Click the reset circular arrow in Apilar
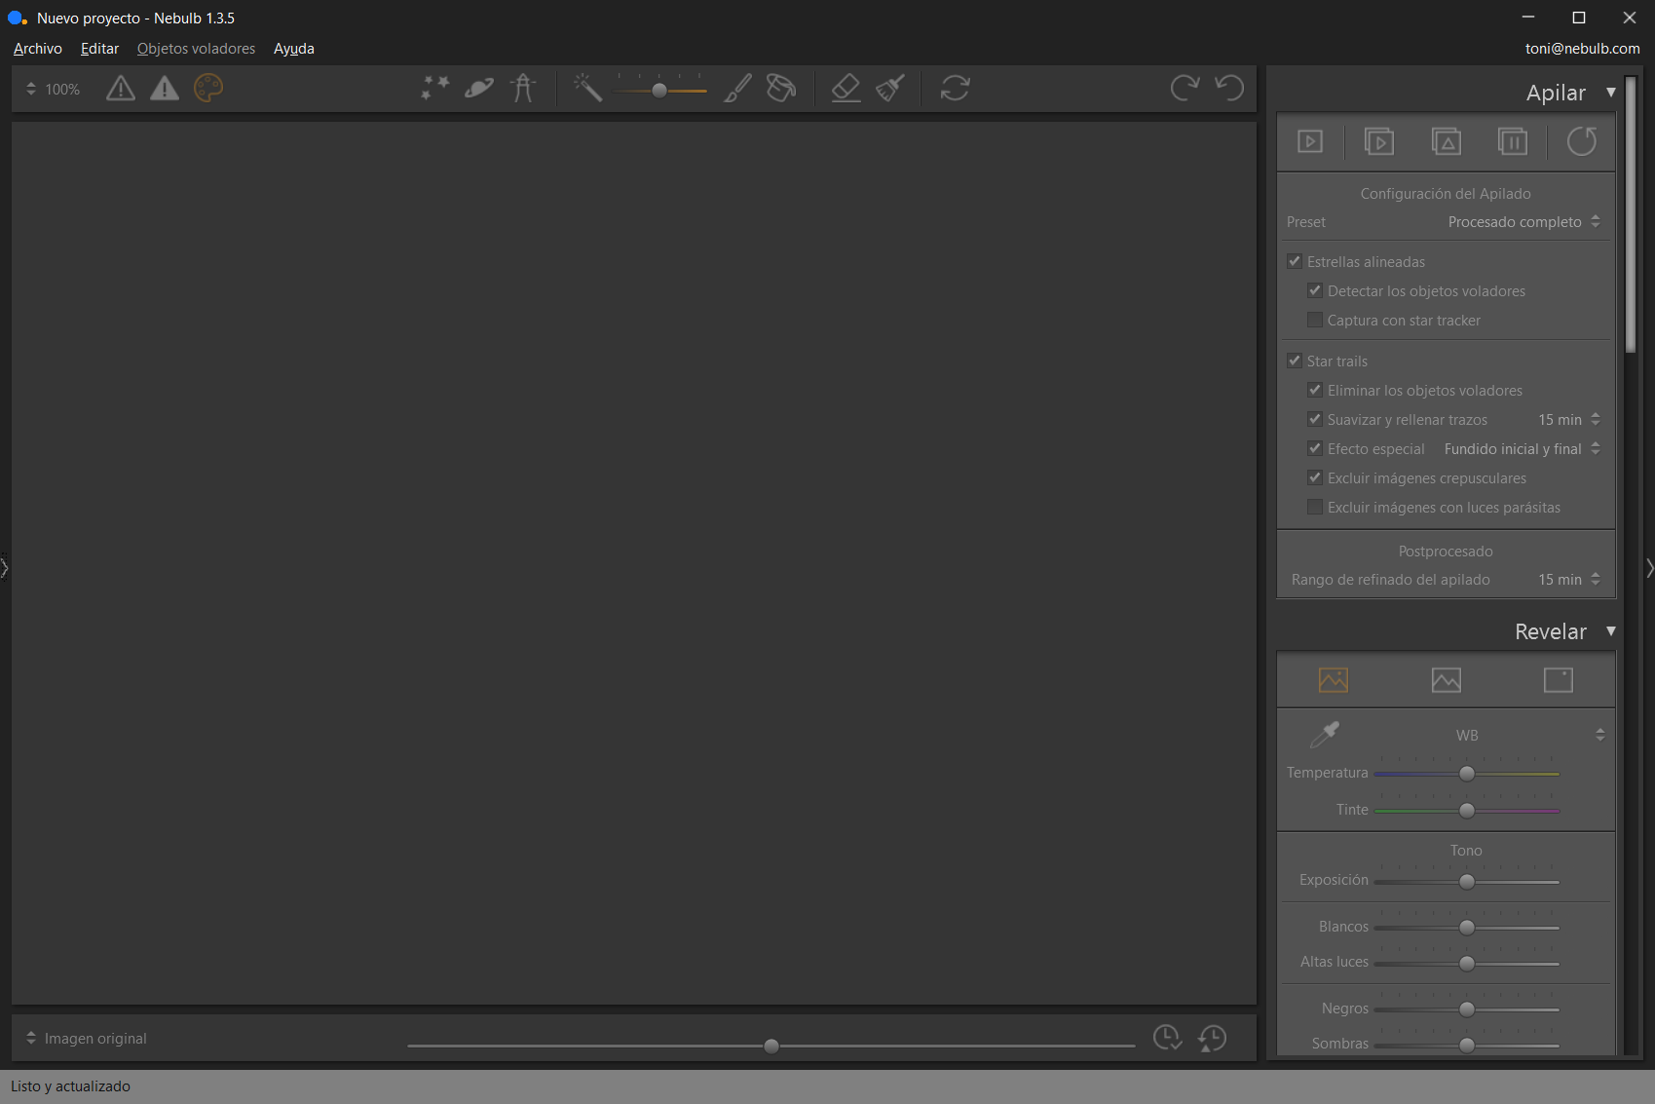Image resolution: width=1655 pixels, height=1104 pixels. point(1582,141)
